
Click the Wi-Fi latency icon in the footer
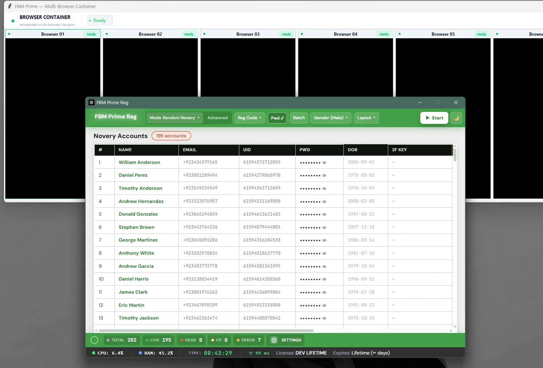point(251,353)
